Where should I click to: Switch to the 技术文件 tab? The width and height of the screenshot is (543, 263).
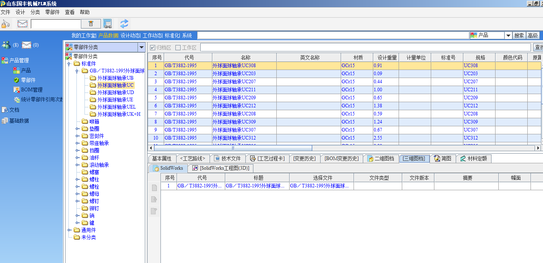(x=228, y=158)
